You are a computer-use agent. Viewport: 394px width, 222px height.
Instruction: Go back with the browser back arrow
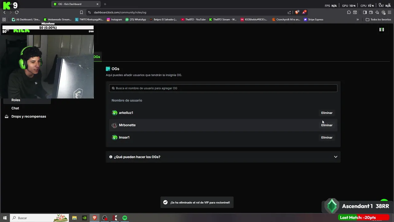coord(4,12)
